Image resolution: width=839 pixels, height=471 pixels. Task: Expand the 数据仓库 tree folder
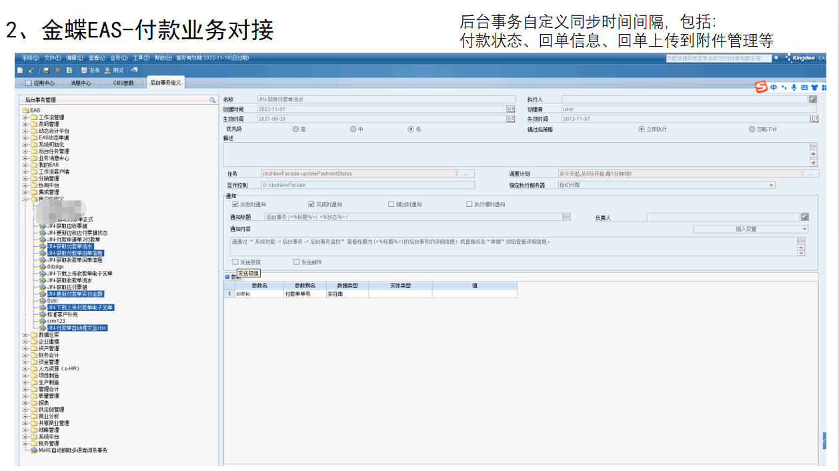pos(25,335)
